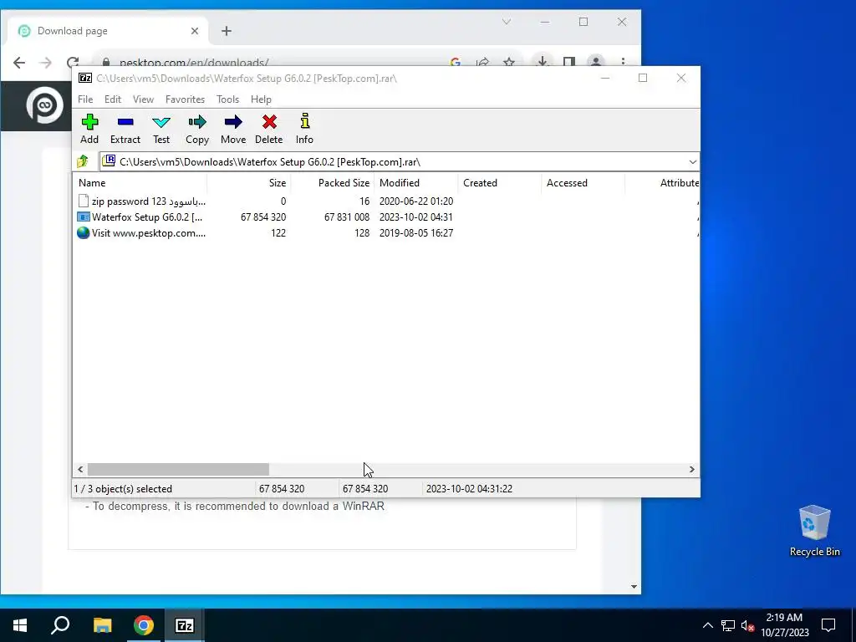Click the date "2019-08-05 16:27"
856x642 pixels.
(x=416, y=233)
